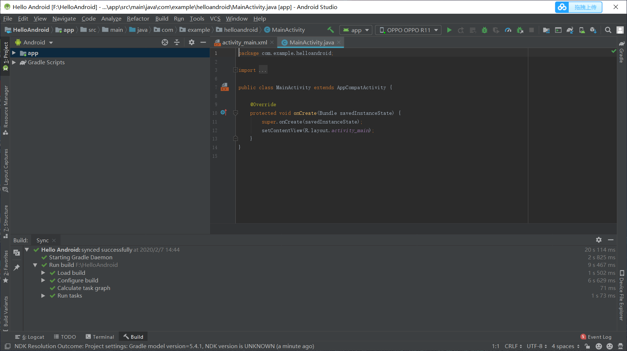Open Project Structure icon in toolbar
The image size is (627, 351).
click(546, 30)
